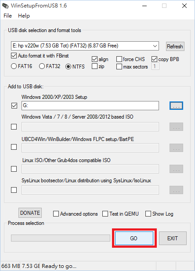Enable force CHS option
The image size is (195, 271).
[119, 59]
